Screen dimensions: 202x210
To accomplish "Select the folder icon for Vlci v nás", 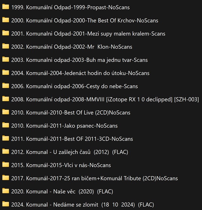I will [x=6, y=165].
